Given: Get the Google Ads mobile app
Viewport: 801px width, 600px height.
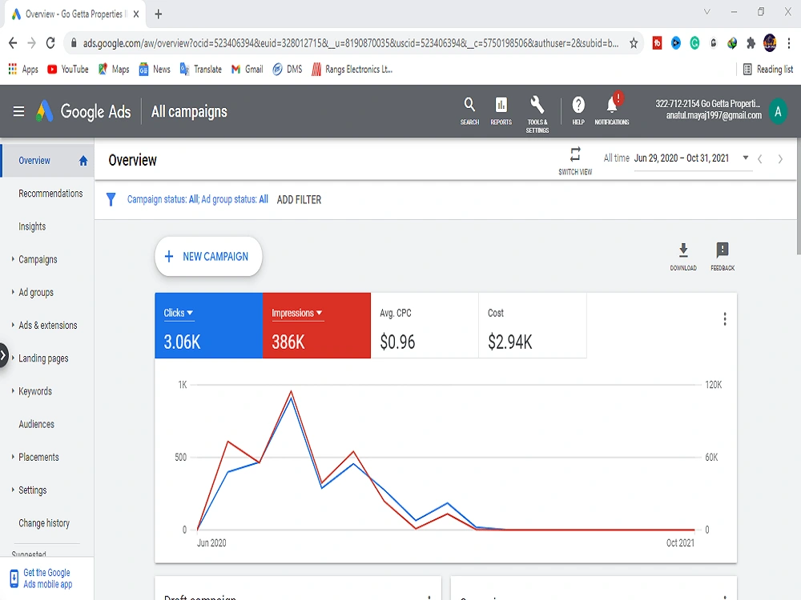Looking at the screenshot, I should point(47,578).
